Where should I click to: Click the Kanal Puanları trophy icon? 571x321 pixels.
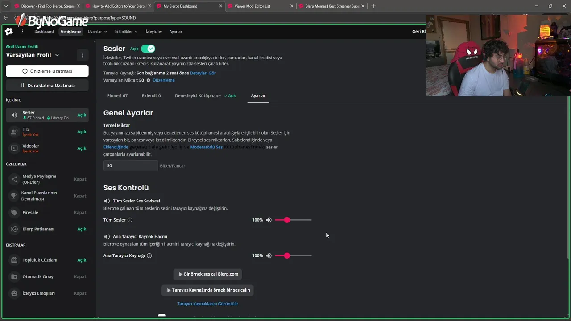pos(14,196)
